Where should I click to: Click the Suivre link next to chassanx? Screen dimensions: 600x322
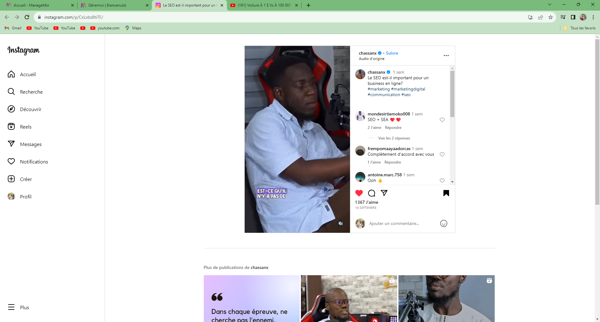click(x=392, y=53)
